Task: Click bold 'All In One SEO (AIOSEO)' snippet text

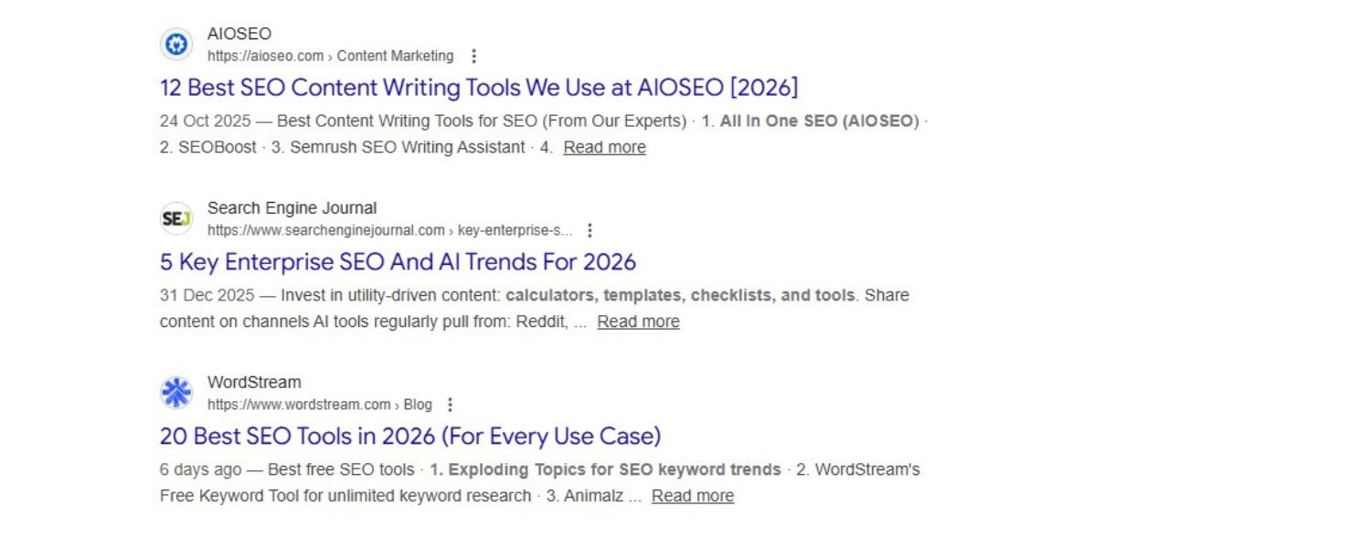Action: [819, 121]
